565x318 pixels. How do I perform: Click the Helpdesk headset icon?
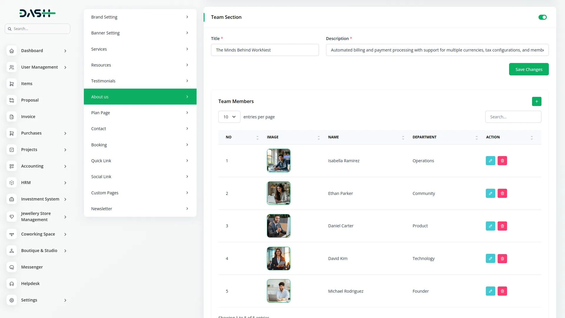click(x=11, y=284)
